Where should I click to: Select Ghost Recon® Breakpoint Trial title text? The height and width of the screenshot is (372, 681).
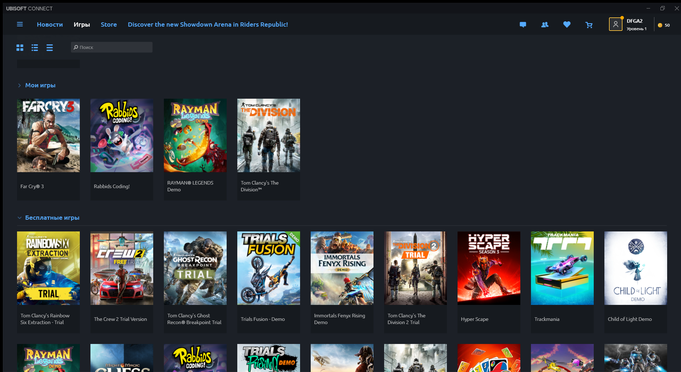click(x=194, y=319)
